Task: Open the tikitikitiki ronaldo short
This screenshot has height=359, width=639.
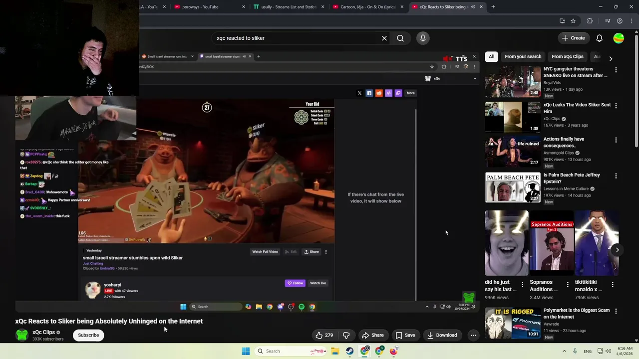Action: (x=597, y=243)
